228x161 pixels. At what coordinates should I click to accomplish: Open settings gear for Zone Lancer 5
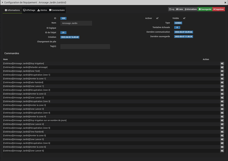tap(222, 139)
